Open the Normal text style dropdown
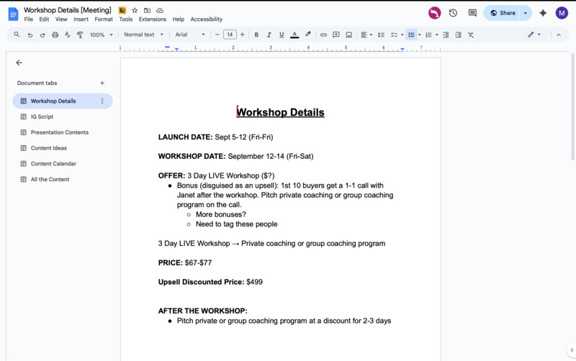The image size is (576, 361). (x=143, y=35)
